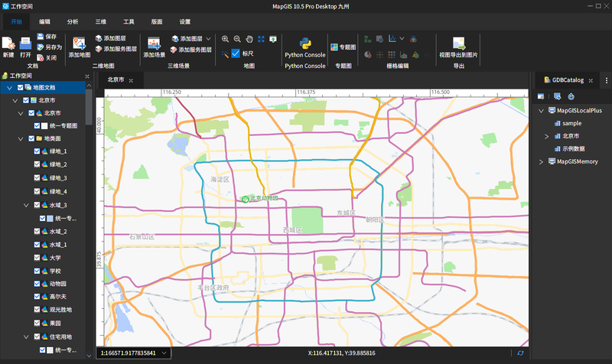Screen dimensions: 612x364
Task: Toggle the 果园 layer checkbox
Action: pyautogui.click(x=37, y=323)
